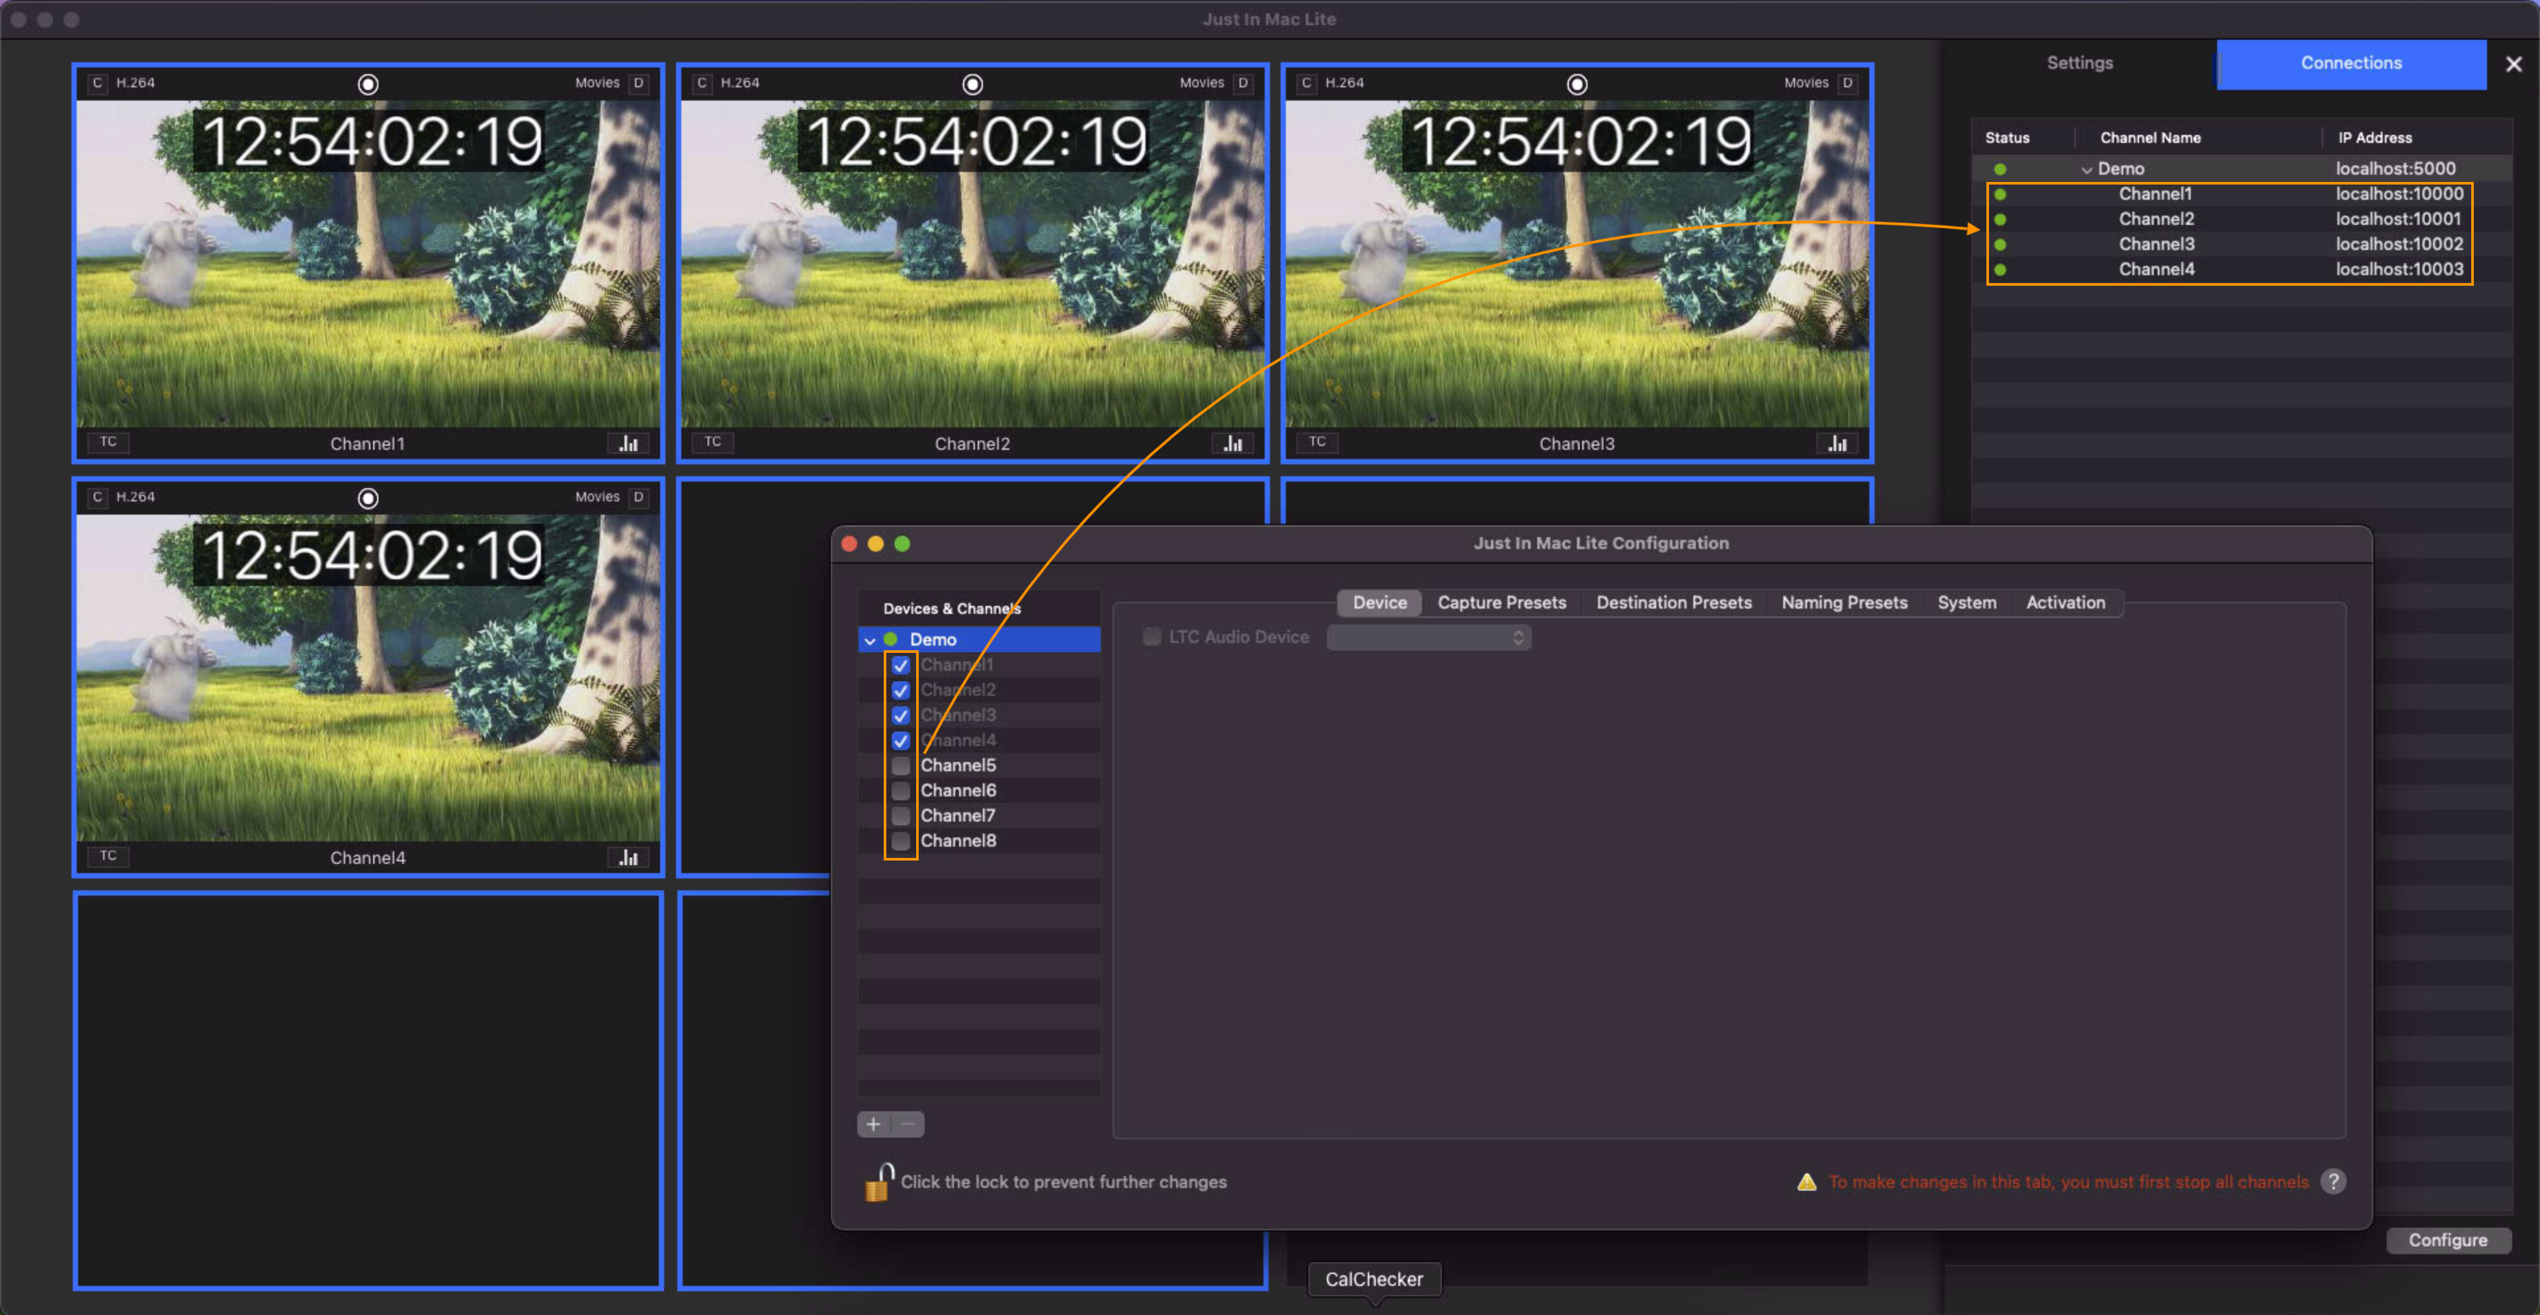Switch to the Device tab

(1379, 603)
